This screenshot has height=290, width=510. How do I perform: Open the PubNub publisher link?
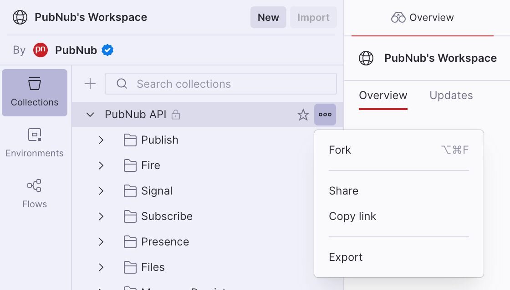point(76,50)
